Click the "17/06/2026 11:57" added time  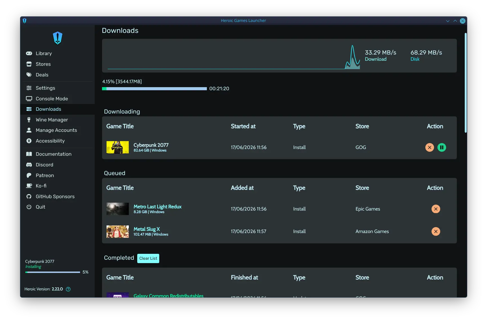(x=249, y=231)
